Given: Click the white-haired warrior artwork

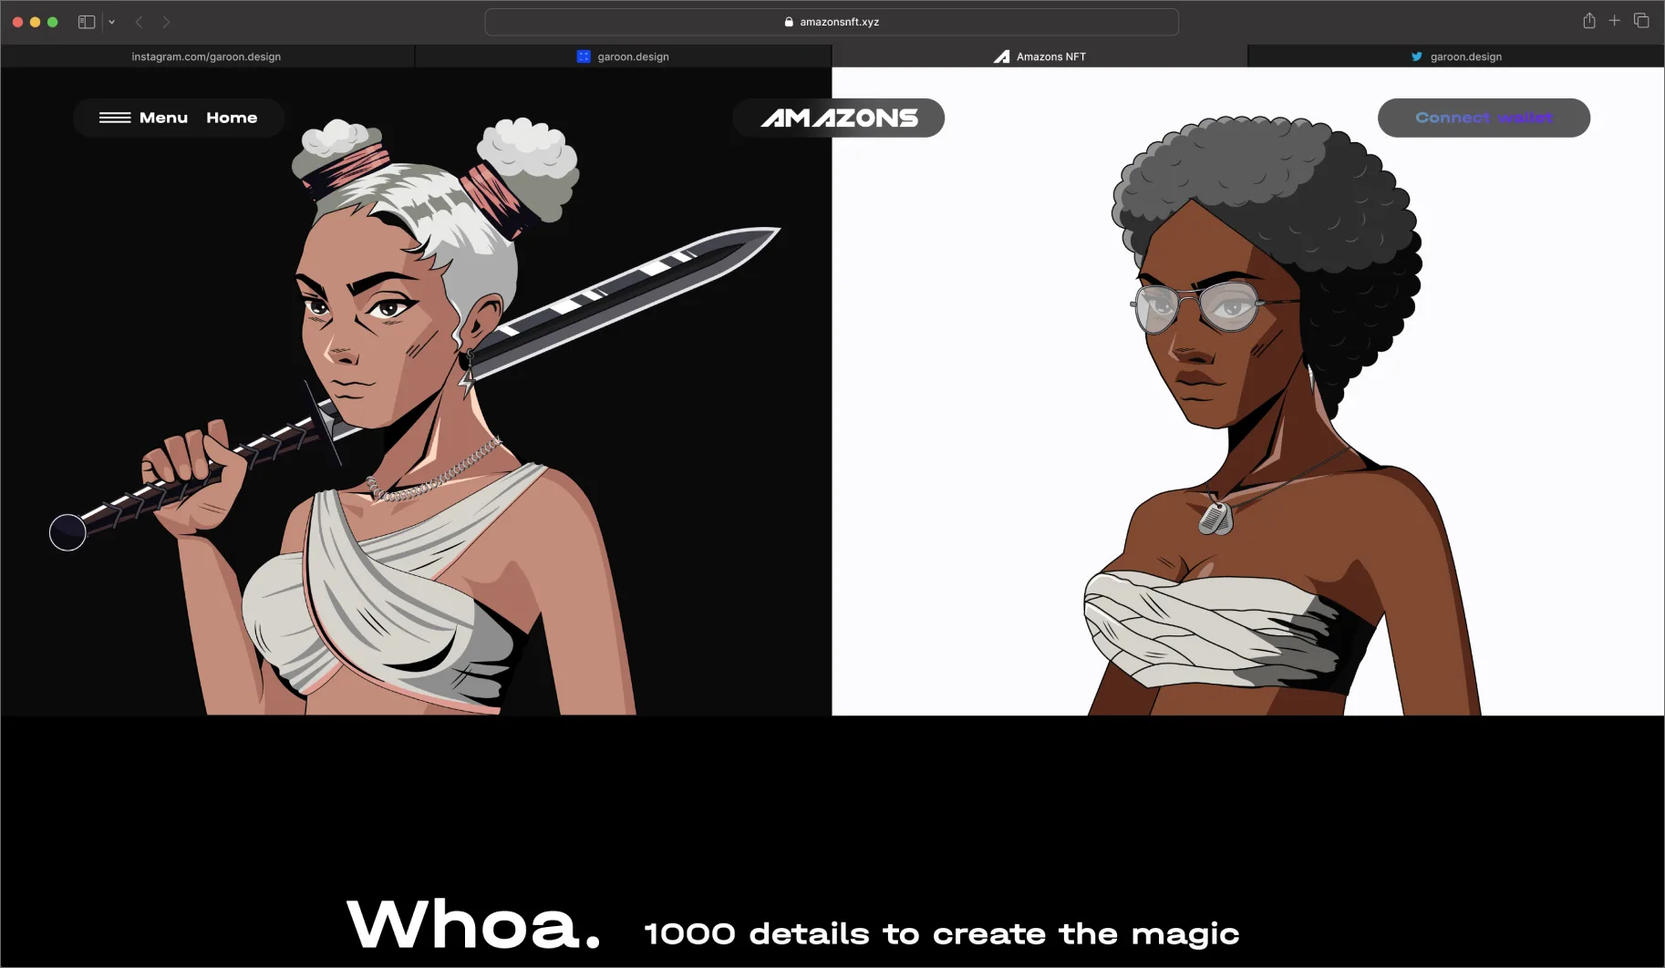Looking at the screenshot, I should tap(416, 416).
